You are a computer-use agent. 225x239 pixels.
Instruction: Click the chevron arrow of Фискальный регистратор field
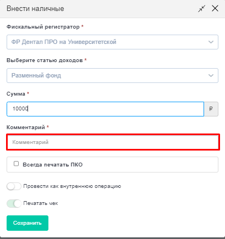click(x=211, y=42)
